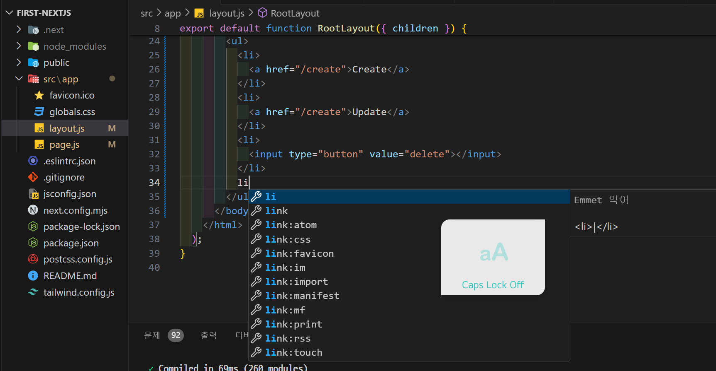This screenshot has height=371, width=716.
Task: Click the RootLayout breadcrumb symbol
Action: pyautogui.click(x=295, y=13)
